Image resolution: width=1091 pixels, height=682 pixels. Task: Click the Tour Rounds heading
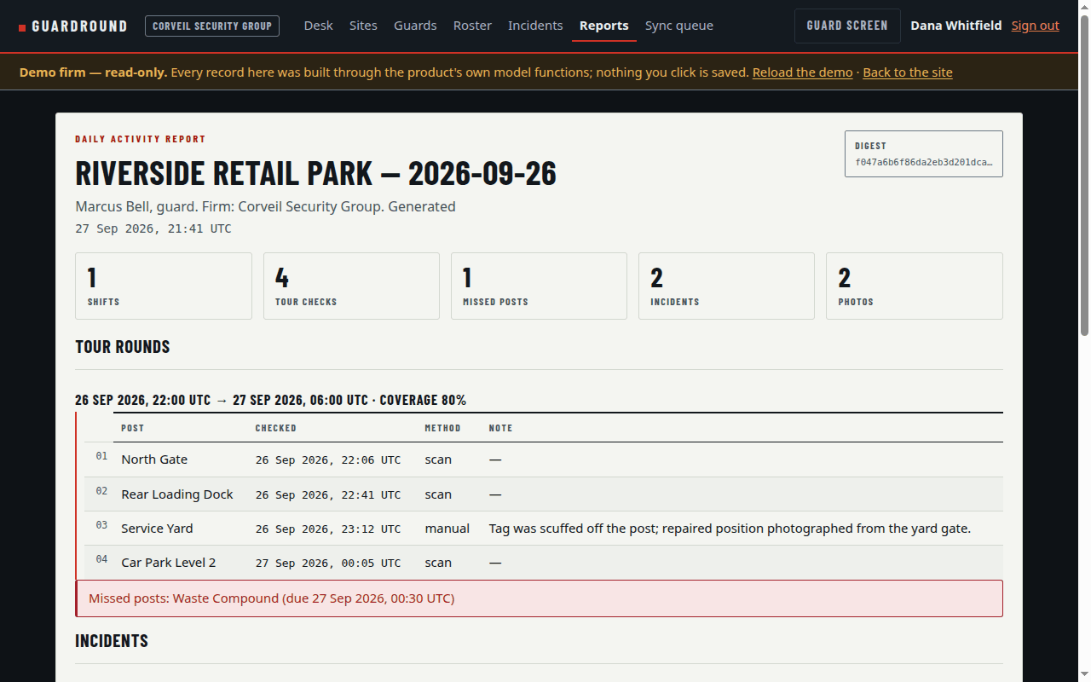pos(123,347)
